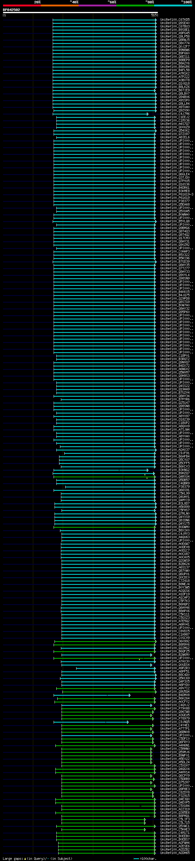
Task: Select label UniRef100_Q10Q18
Action: [175, 83]
